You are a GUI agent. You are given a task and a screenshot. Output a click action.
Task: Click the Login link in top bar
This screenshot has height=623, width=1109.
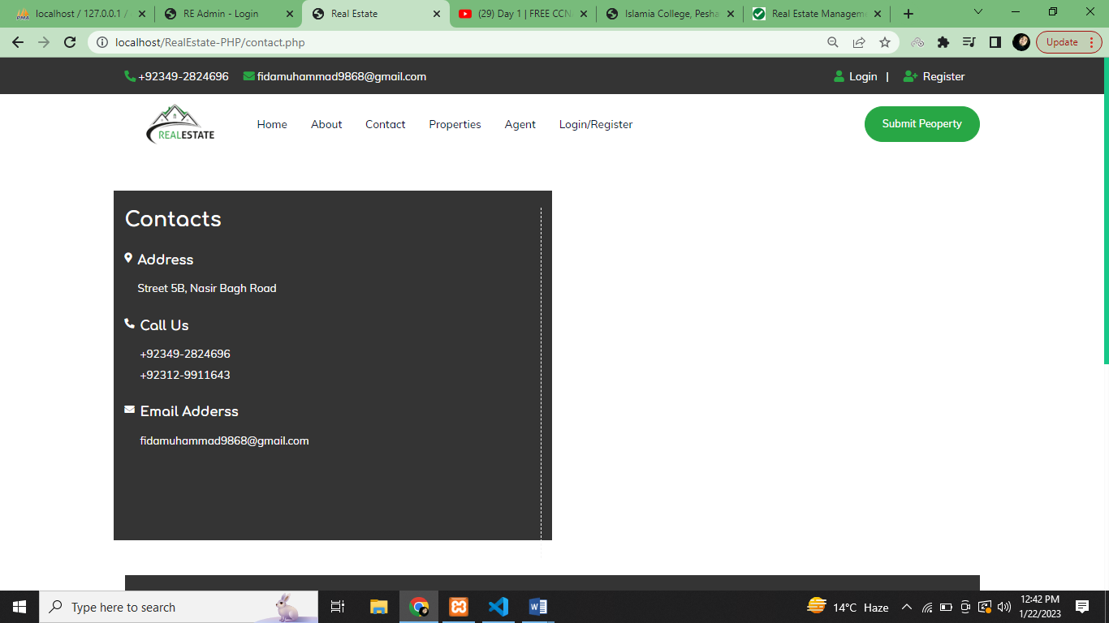pos(862,76)
